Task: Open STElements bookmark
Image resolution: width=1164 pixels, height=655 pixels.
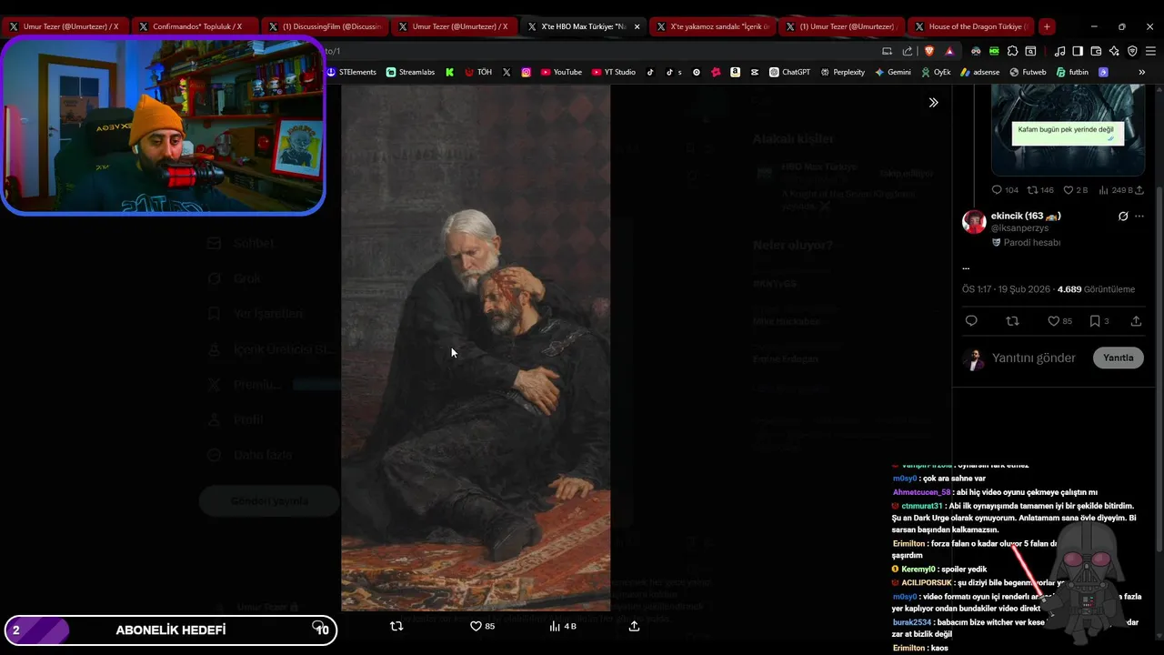Action: [x=351, y=72]
